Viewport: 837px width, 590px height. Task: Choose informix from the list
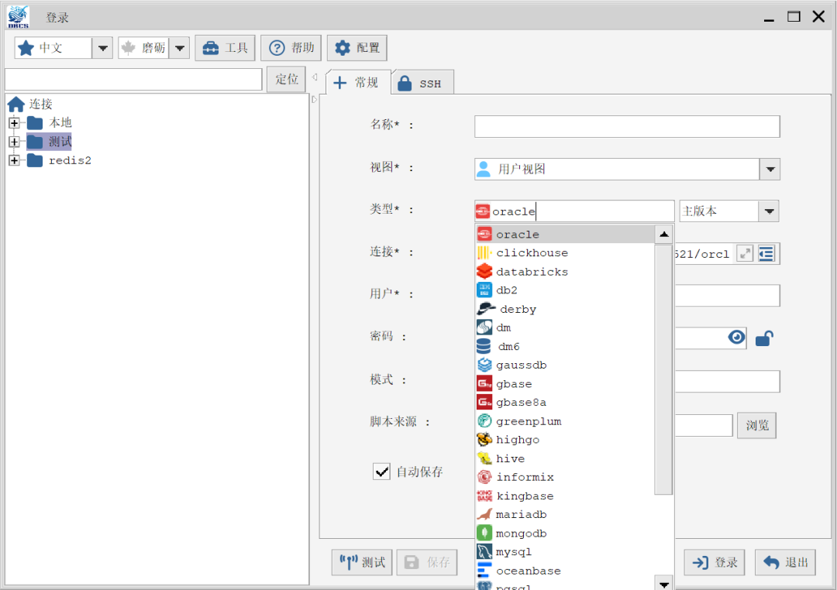[x=565, y=477]
